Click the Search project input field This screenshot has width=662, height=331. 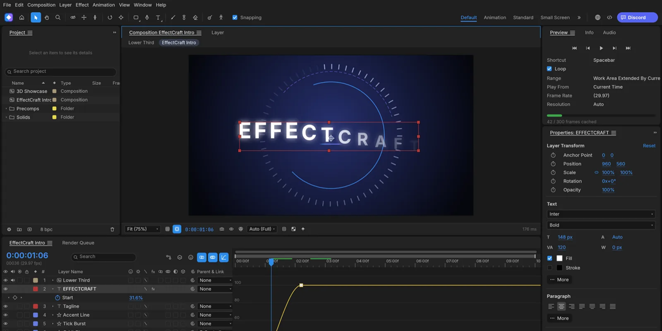61,72
